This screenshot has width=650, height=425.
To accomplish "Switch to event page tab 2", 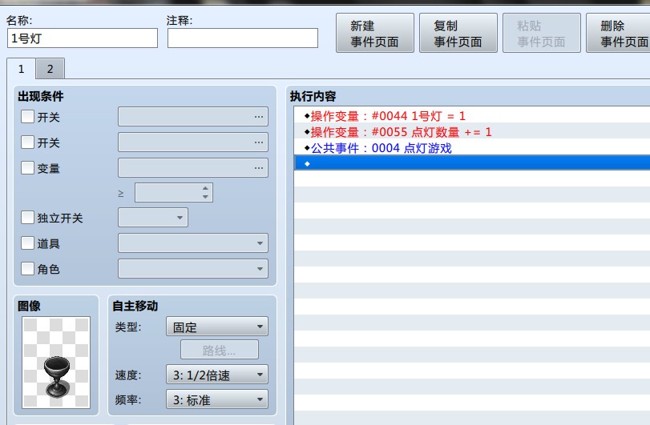I will tap(50, 69).
